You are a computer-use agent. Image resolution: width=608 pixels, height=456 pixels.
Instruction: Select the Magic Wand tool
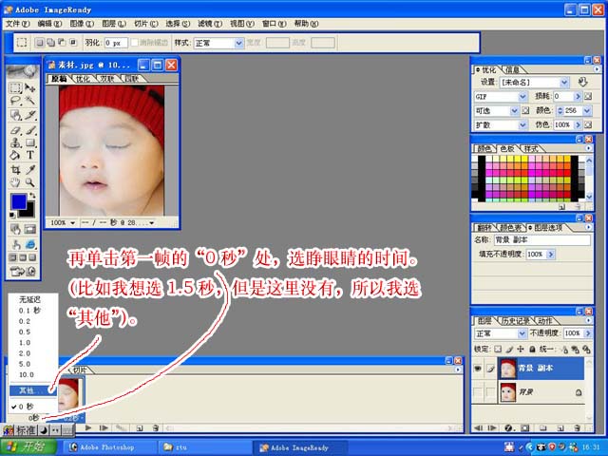[x=30, y=101]
